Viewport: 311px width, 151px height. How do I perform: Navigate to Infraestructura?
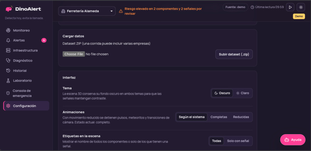[26, 50]
